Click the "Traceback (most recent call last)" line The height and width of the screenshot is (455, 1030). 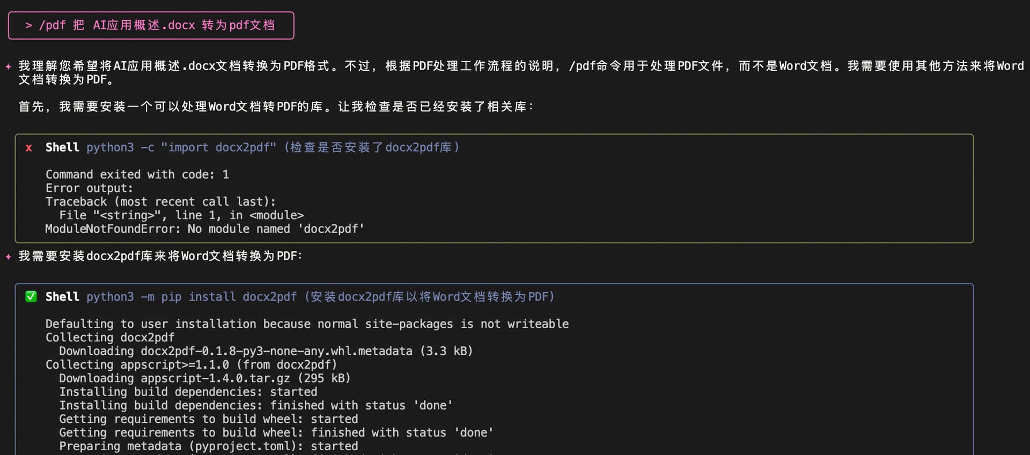click(160, 202)
